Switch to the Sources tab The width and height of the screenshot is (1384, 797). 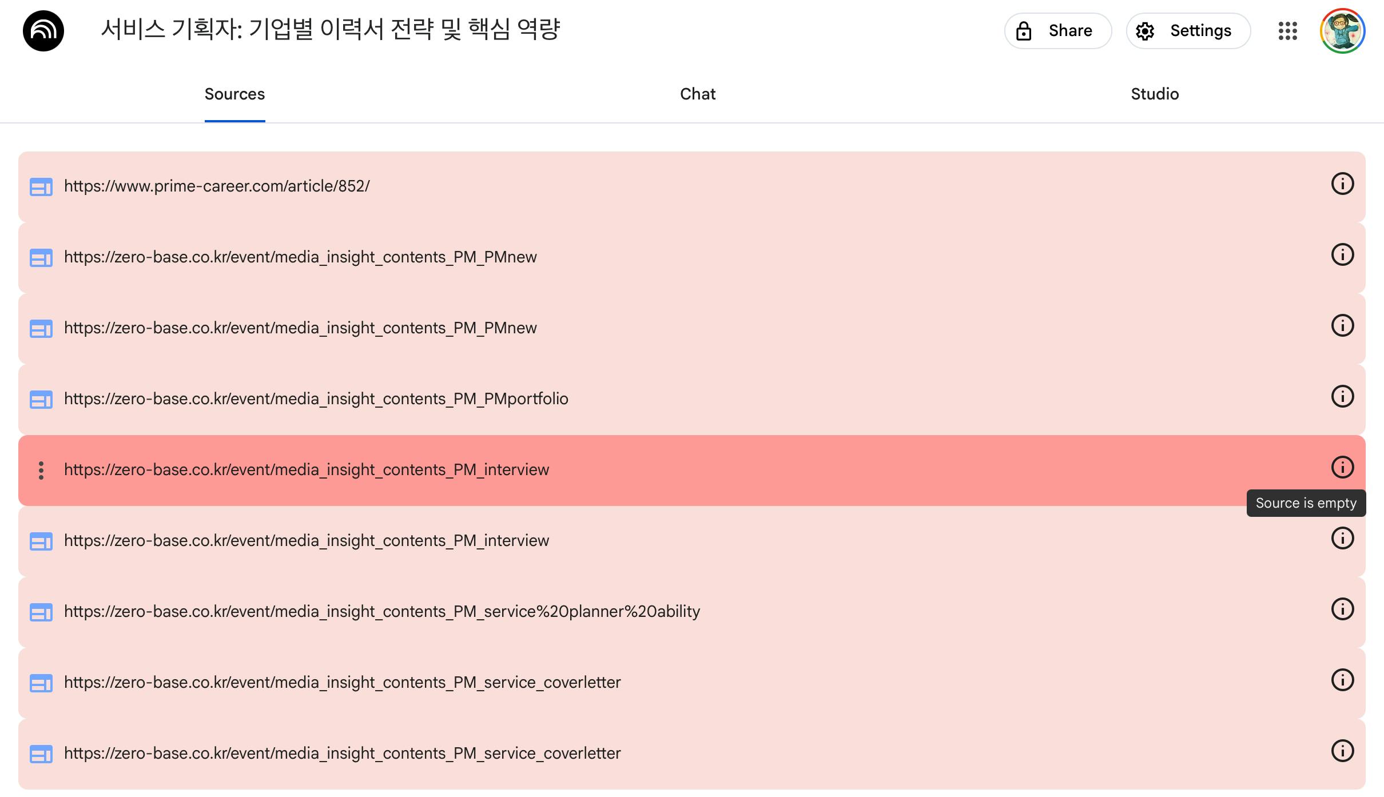pyautogui.click(x=234, y=94)
